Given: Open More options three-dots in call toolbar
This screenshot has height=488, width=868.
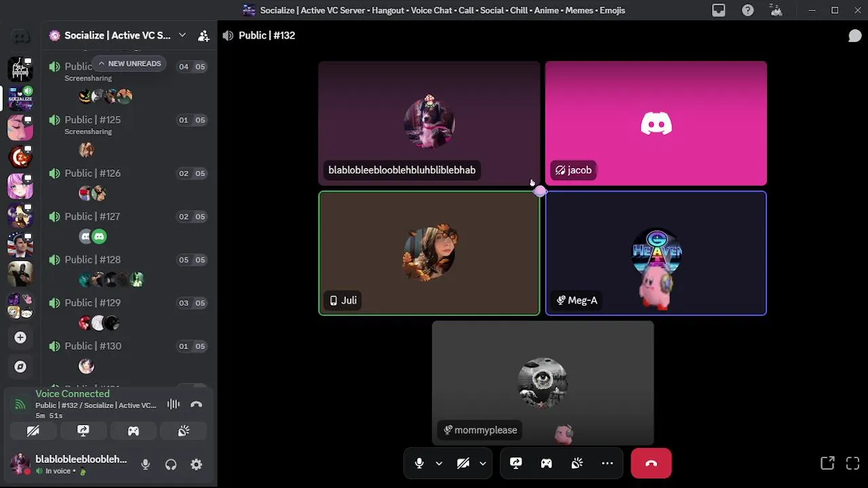Looking at the screenshot, I should [x=608, y=464].
